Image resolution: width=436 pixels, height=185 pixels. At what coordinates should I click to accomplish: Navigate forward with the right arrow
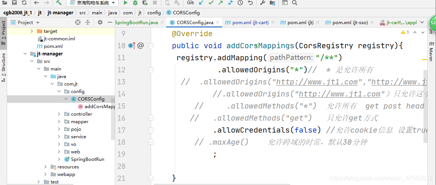(46, 3)
